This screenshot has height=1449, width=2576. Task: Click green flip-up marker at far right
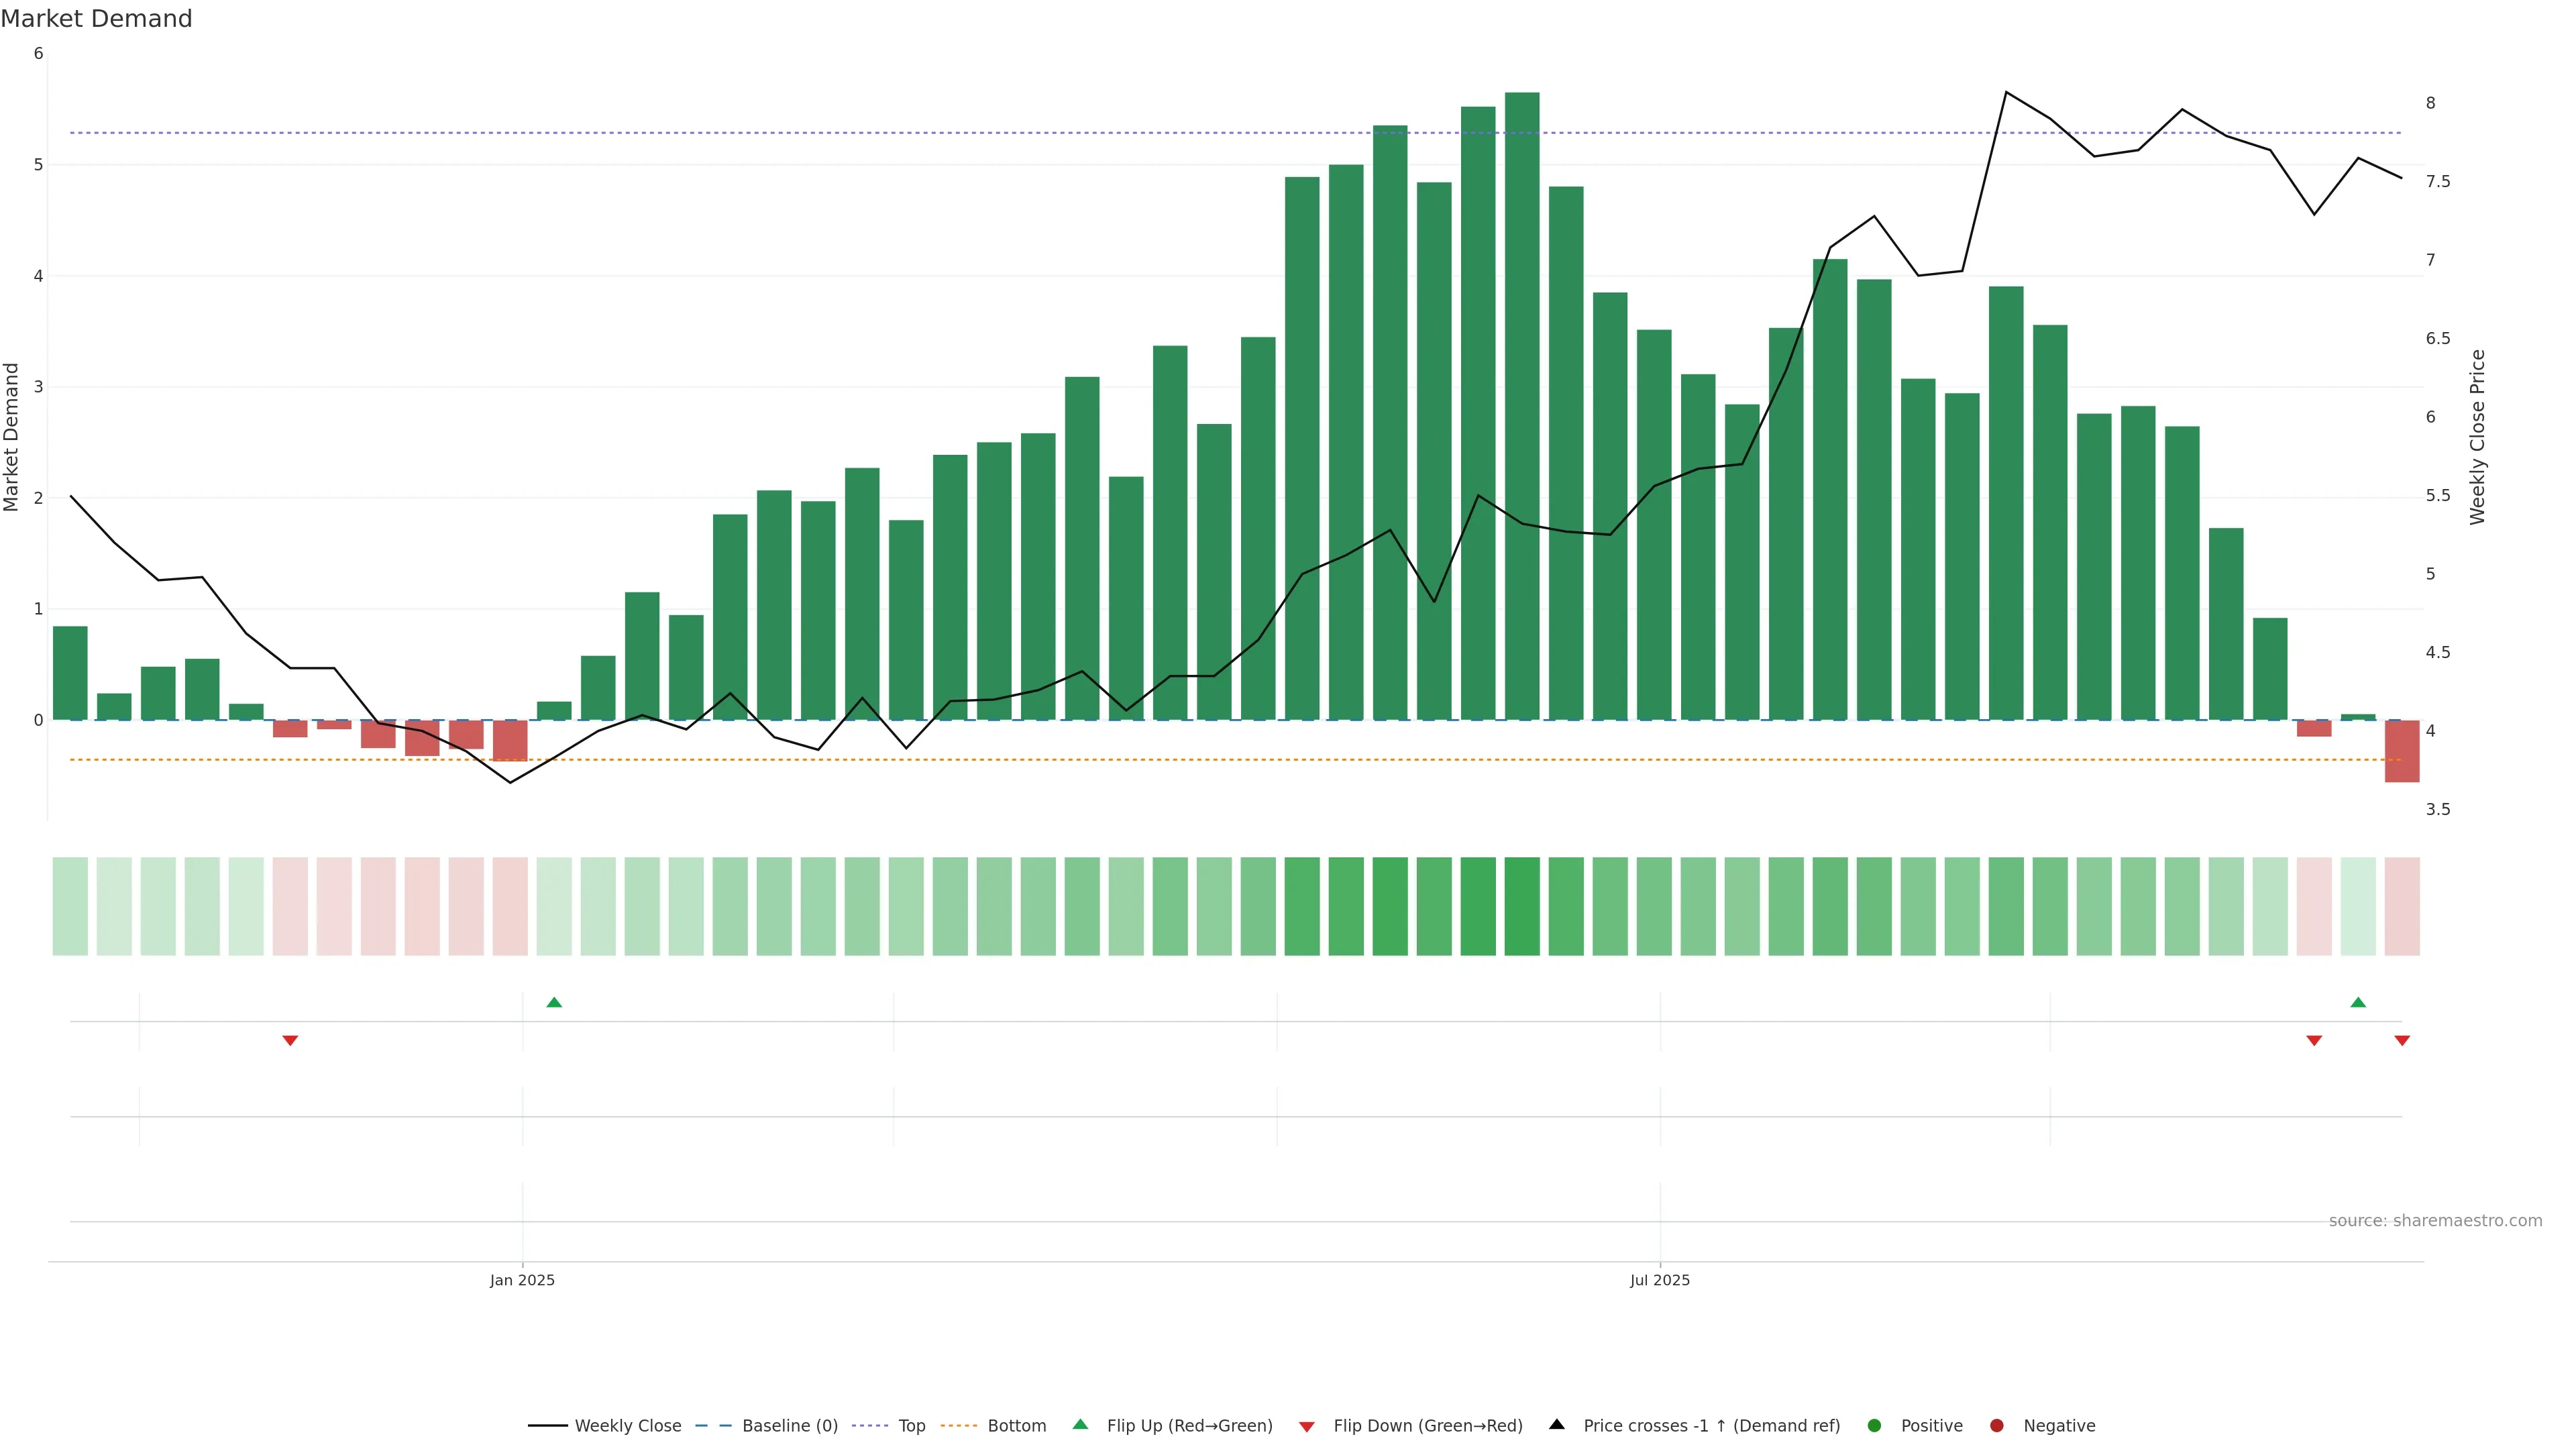2358,1002
